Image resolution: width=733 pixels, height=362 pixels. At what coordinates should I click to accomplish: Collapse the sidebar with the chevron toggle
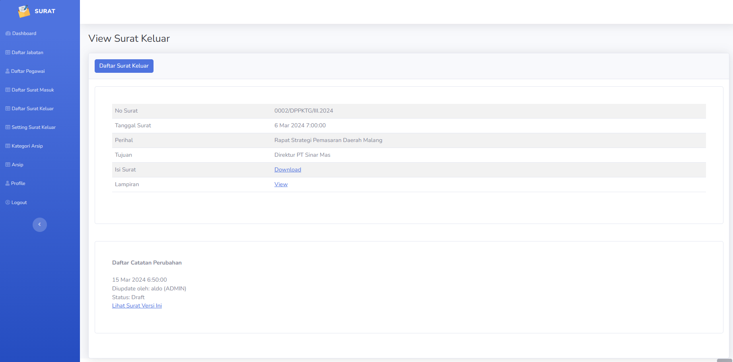click(x=40, y=225)
